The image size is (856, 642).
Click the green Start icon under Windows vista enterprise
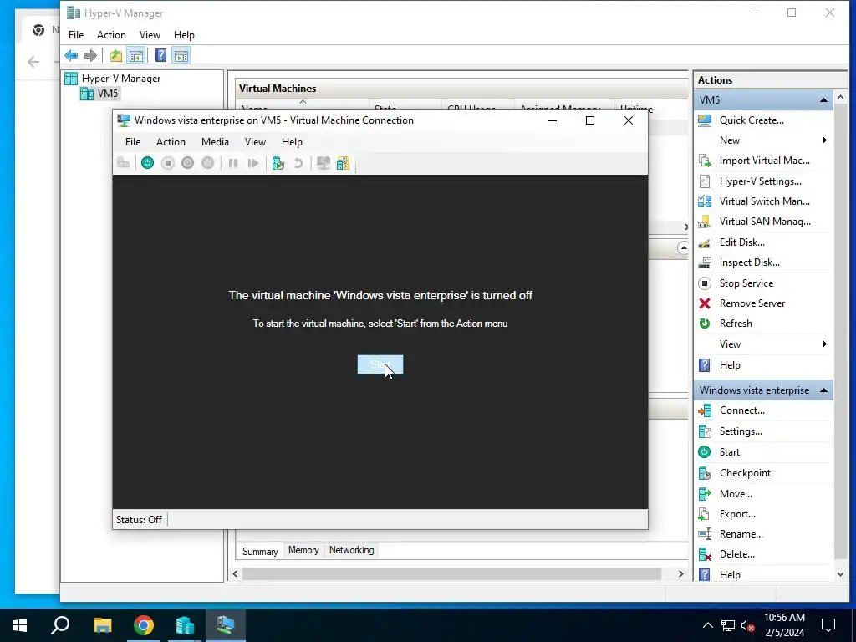pos(705,452)
